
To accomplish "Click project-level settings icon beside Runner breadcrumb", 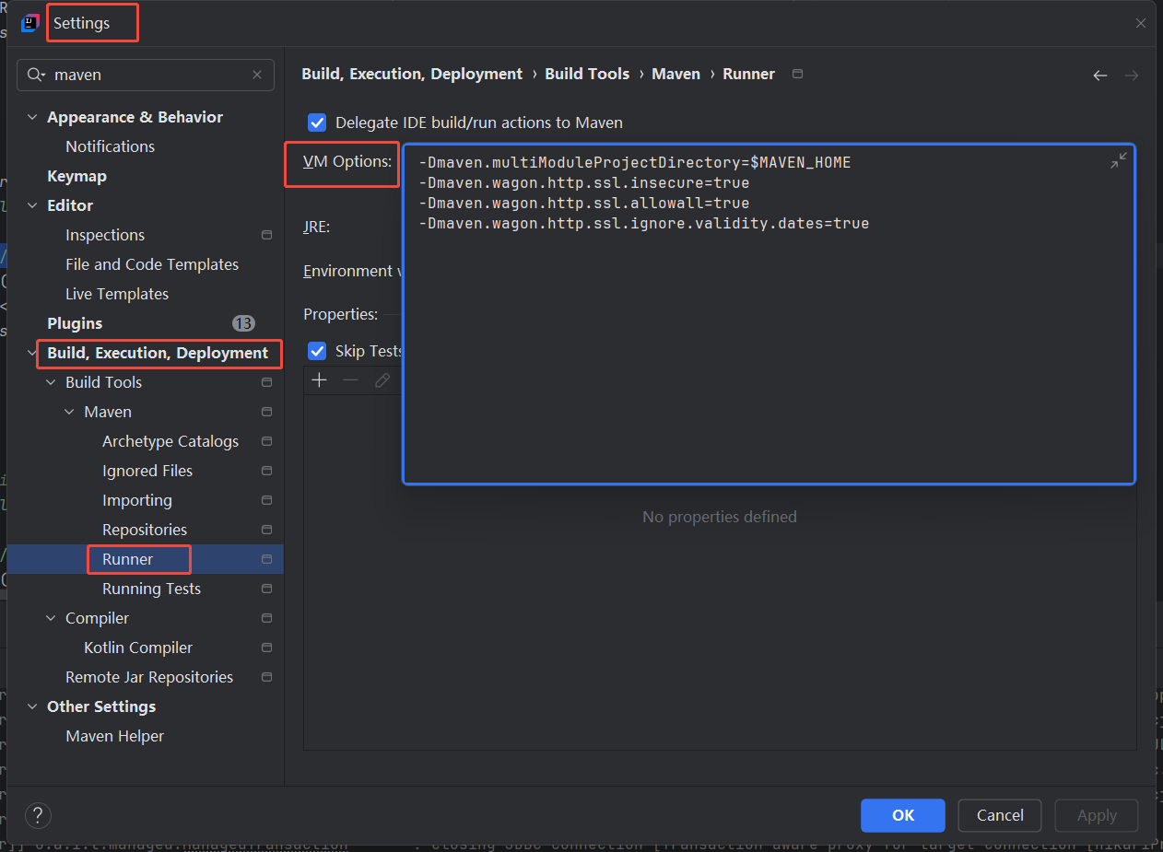I will click(x=798, y=74).
